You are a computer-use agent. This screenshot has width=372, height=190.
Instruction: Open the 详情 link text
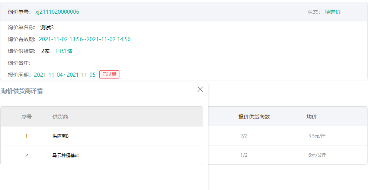pyautogui.click(x=67, y=51)
